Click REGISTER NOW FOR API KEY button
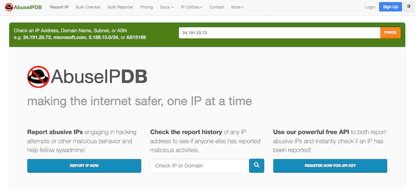This screenshot has width=416, height=192. pyautogui.click(x=330, y=166)
